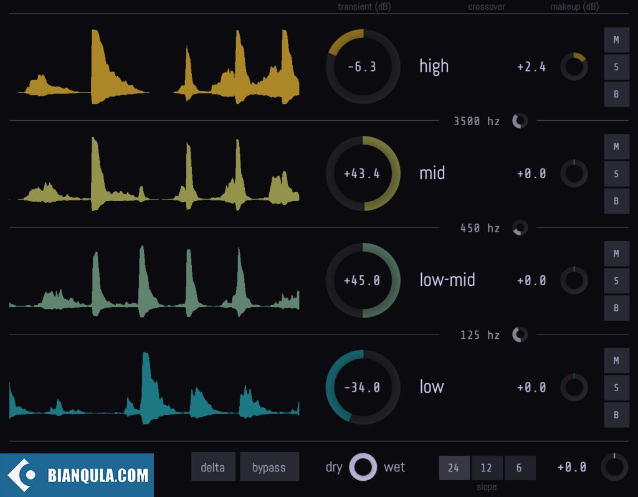Solo the mid band with S button
The width and height of the screenshot is (638, 497).
tap(616, 174)
